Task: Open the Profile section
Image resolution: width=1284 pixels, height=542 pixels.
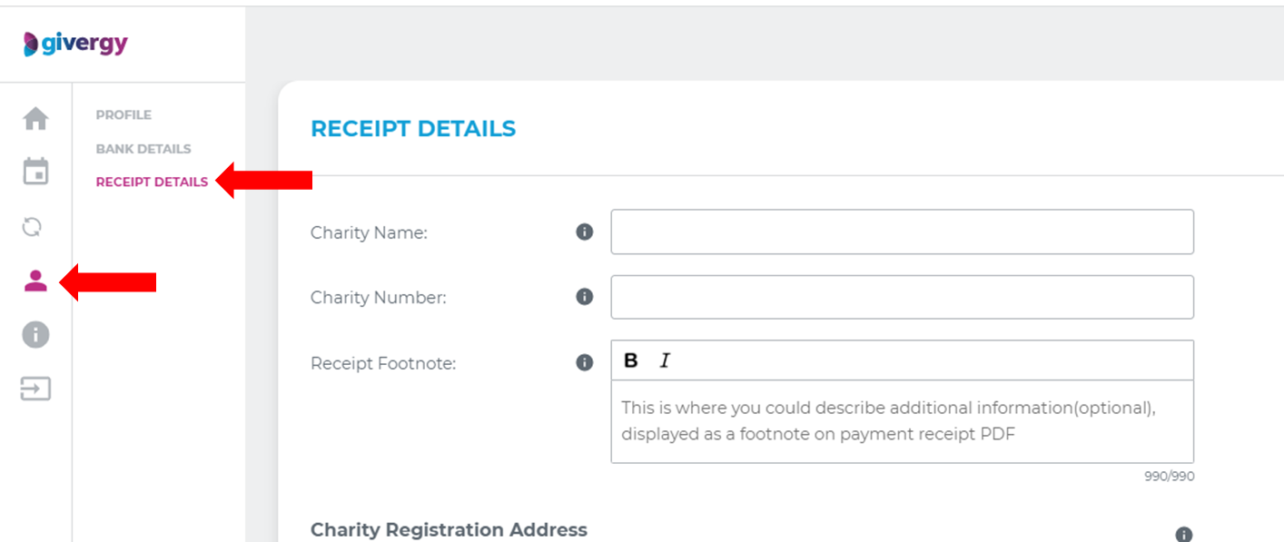Action: coord(123,114)
